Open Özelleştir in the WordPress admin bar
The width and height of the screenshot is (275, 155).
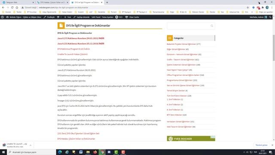tap(49, 17)
